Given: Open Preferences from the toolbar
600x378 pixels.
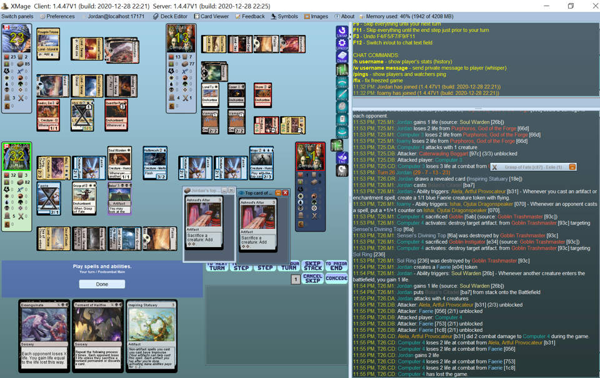Looking at the screenshot, I should (x=57, y=17).
